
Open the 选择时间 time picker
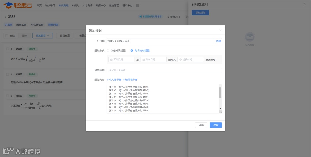click(x=191, y=59)
